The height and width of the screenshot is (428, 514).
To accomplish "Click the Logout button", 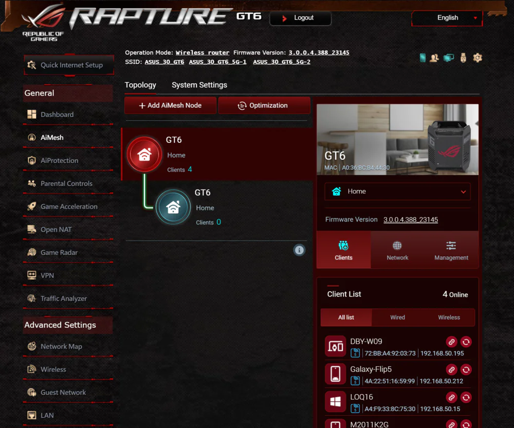I will point(300,18).
